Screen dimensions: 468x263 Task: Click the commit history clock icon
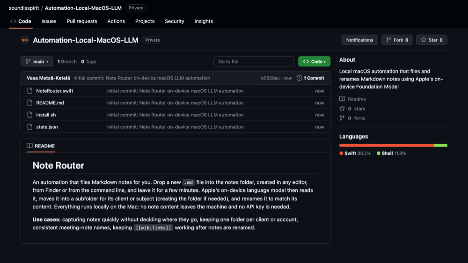pos(299,78)
